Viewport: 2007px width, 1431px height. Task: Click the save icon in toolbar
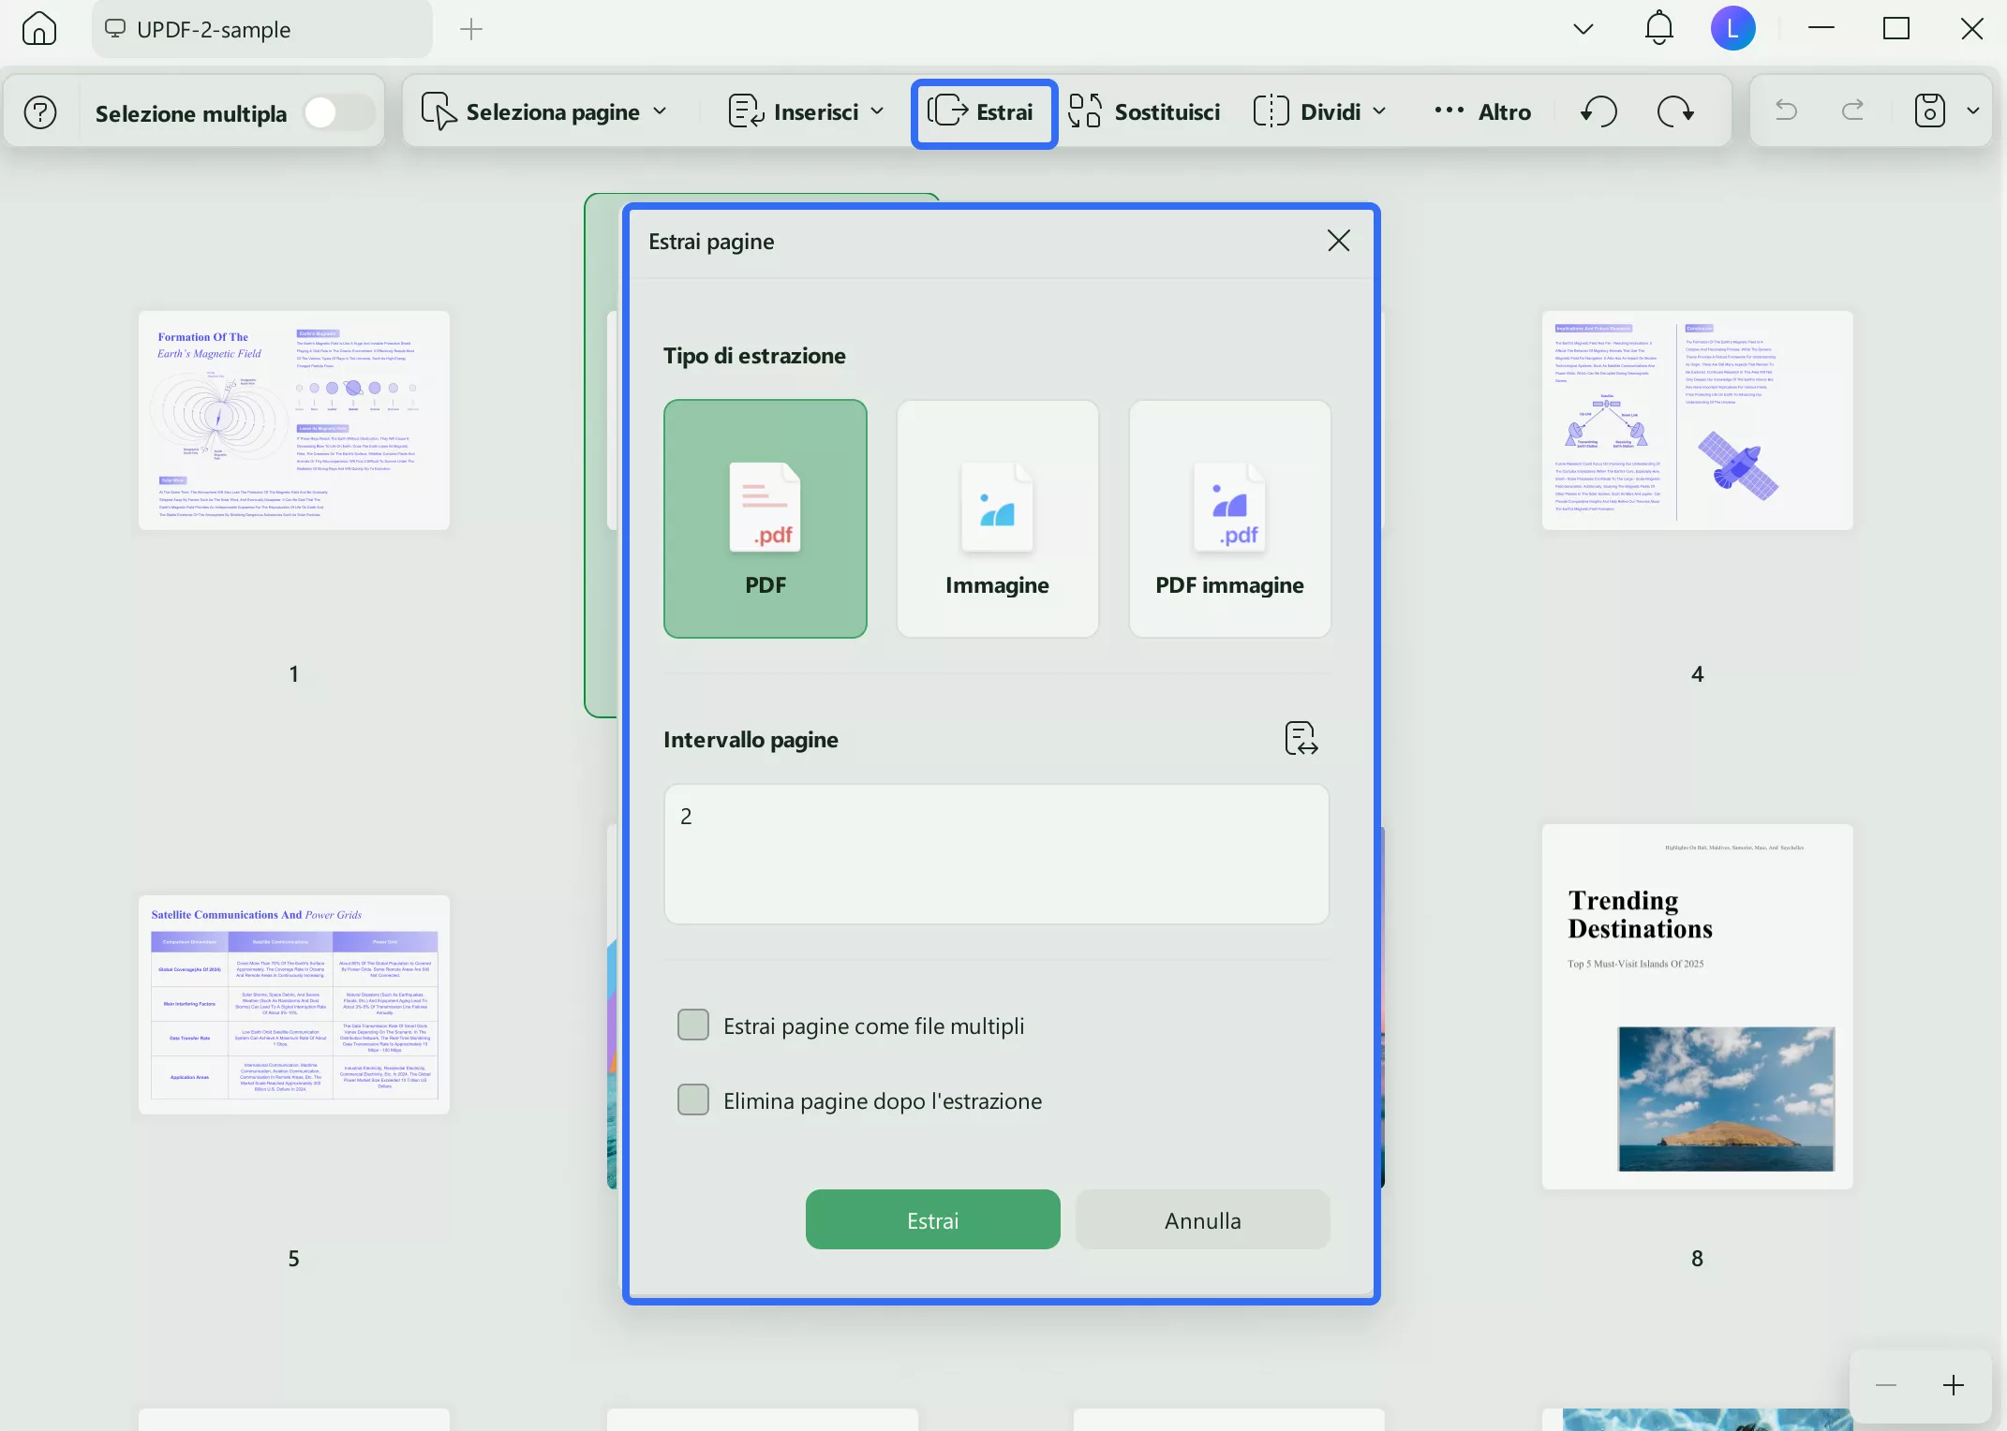pos(1929,111)
